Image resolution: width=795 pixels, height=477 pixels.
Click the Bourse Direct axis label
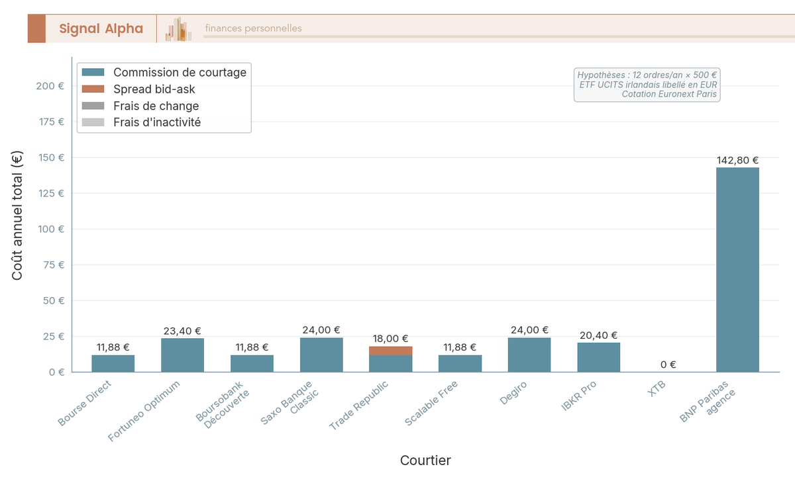(85, 404)
